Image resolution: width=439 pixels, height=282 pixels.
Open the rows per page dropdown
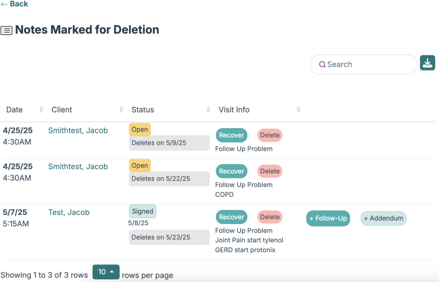tap(106, 272)
